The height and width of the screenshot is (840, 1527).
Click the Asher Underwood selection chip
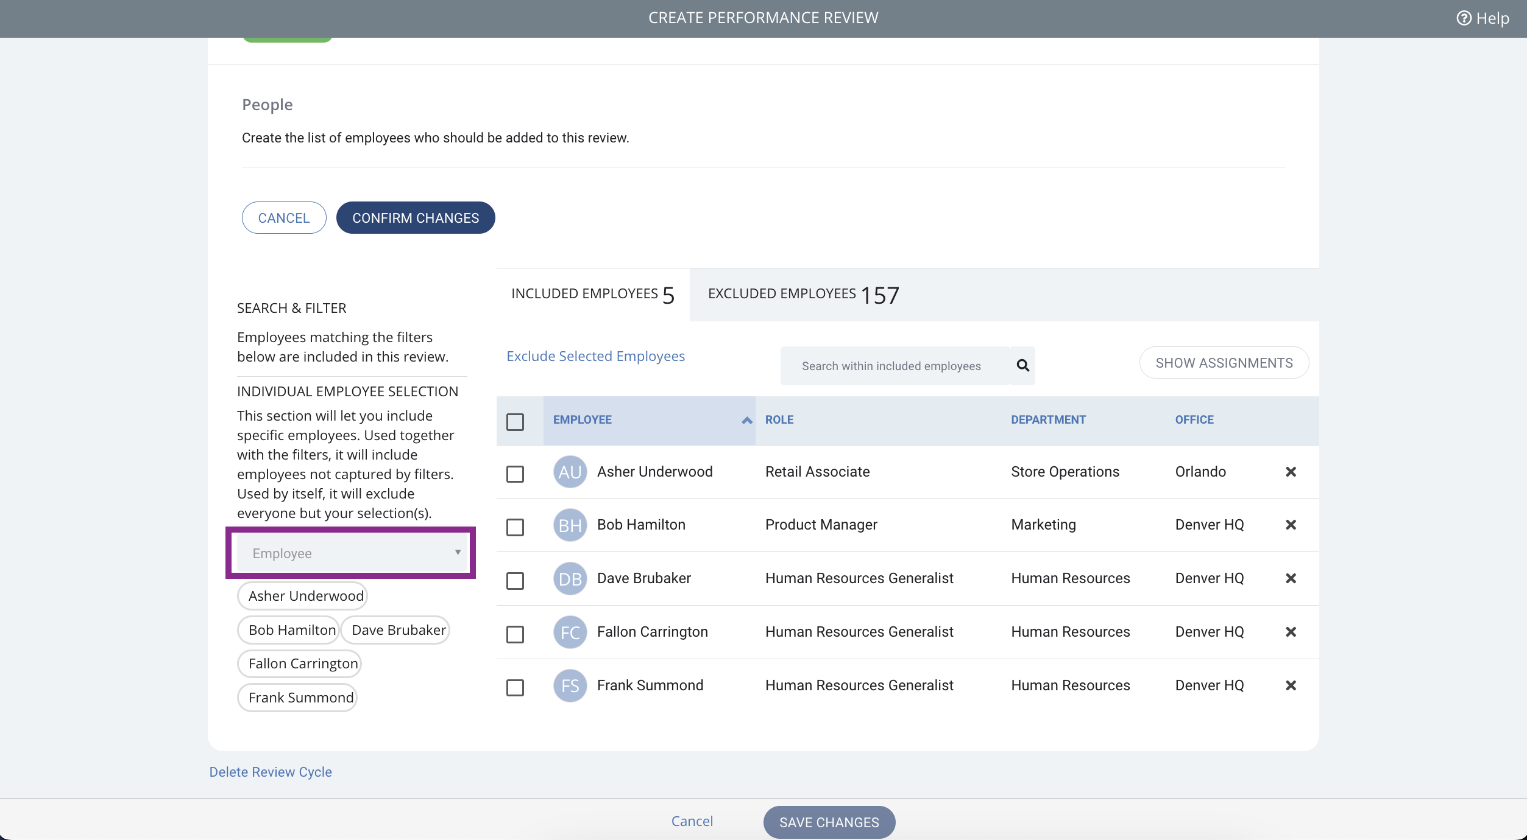click(302, 596)
